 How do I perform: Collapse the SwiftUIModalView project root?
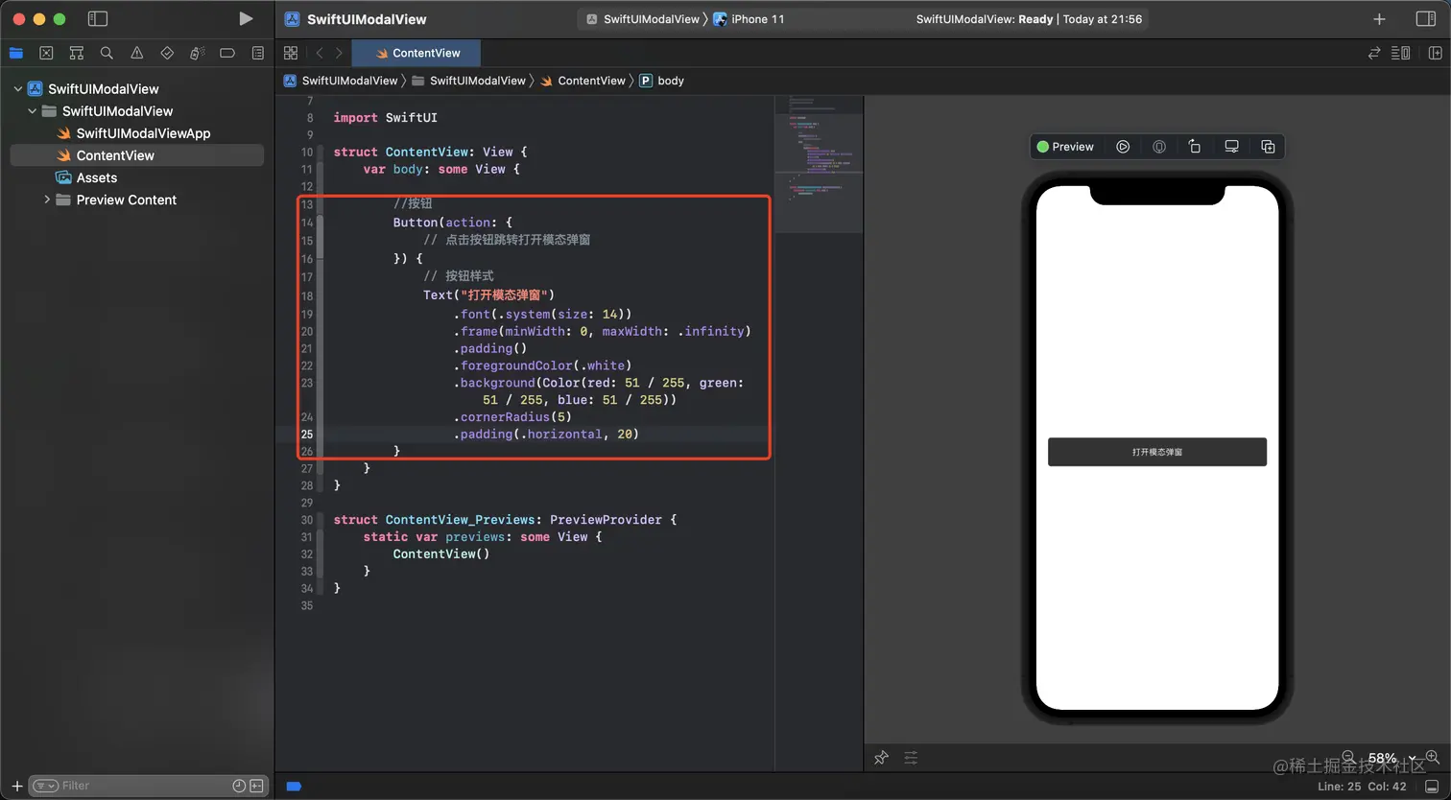point(17,88)
